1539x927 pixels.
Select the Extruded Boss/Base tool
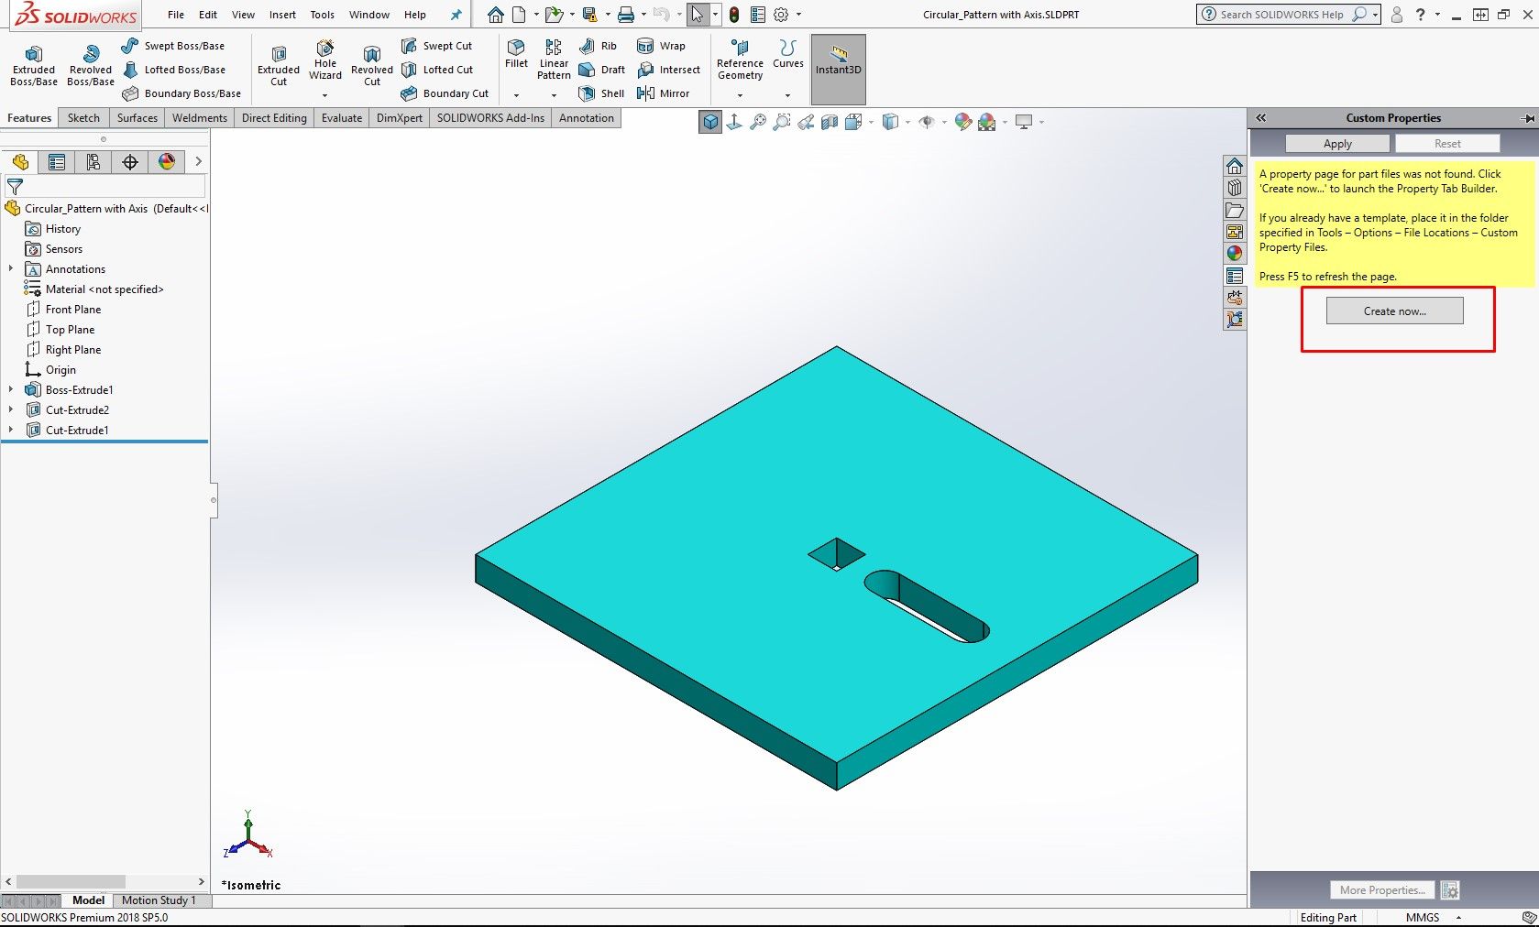tap(34, 65)
